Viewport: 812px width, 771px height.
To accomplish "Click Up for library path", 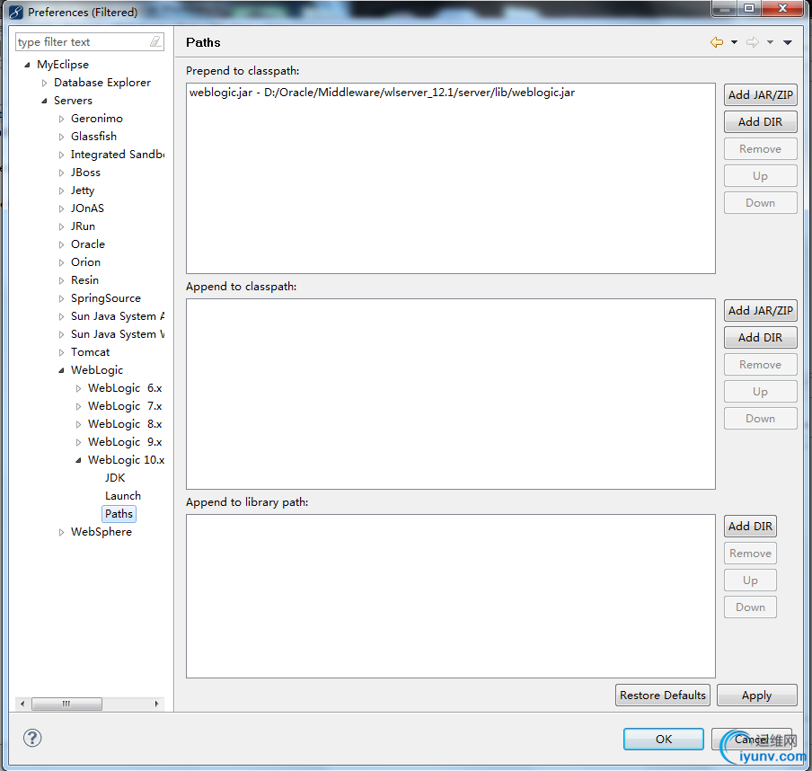I will (750, 580).
